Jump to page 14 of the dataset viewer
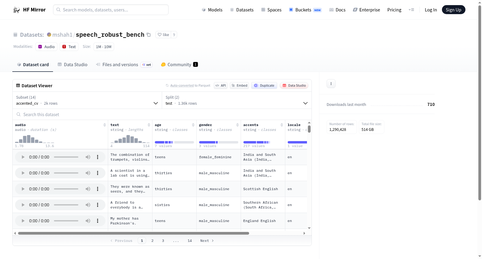 click(x=190, y=241)
